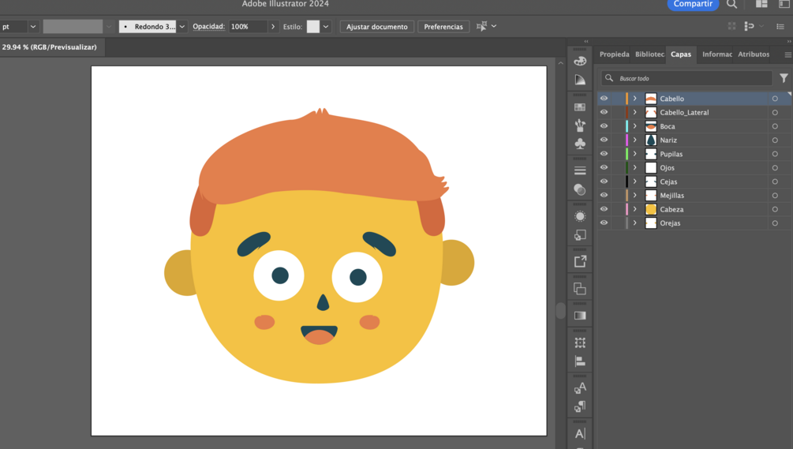793x449 pixels.
Task: Open the Redondo brush definition dropdown
Action: click(x=182, y=26)
